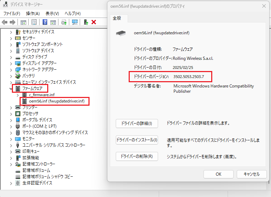Image resolution: width=271 pixels, height=197 pixels.
Task: Select the ソフトウェア コンポーネント icon
Action: tap(18, 44)
